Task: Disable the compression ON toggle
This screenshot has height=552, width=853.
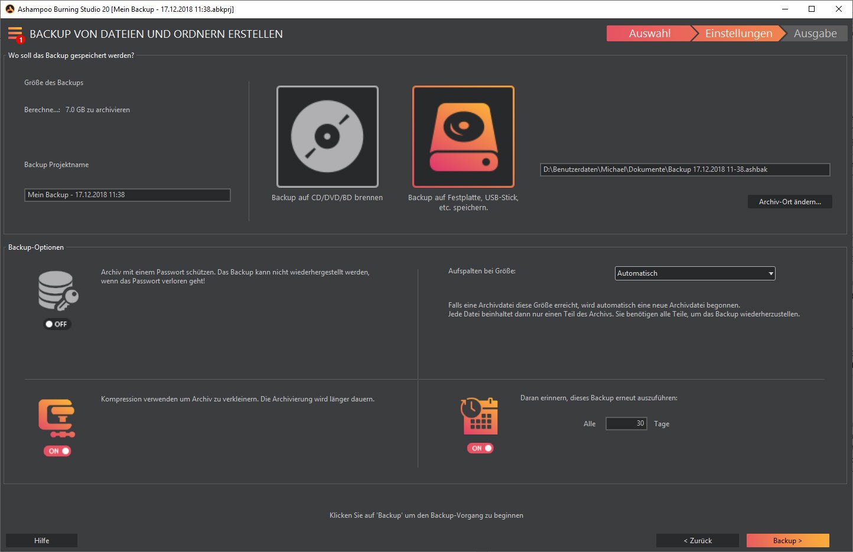Action: coord(57,451)
